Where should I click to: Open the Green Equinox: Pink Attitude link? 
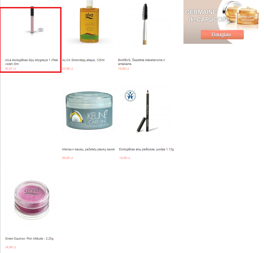click(x=29, y=238)
